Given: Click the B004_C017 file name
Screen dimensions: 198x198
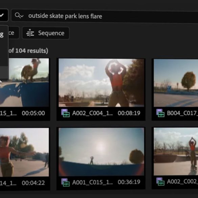Looking at the screenshot, I should (x=182, y=113).
